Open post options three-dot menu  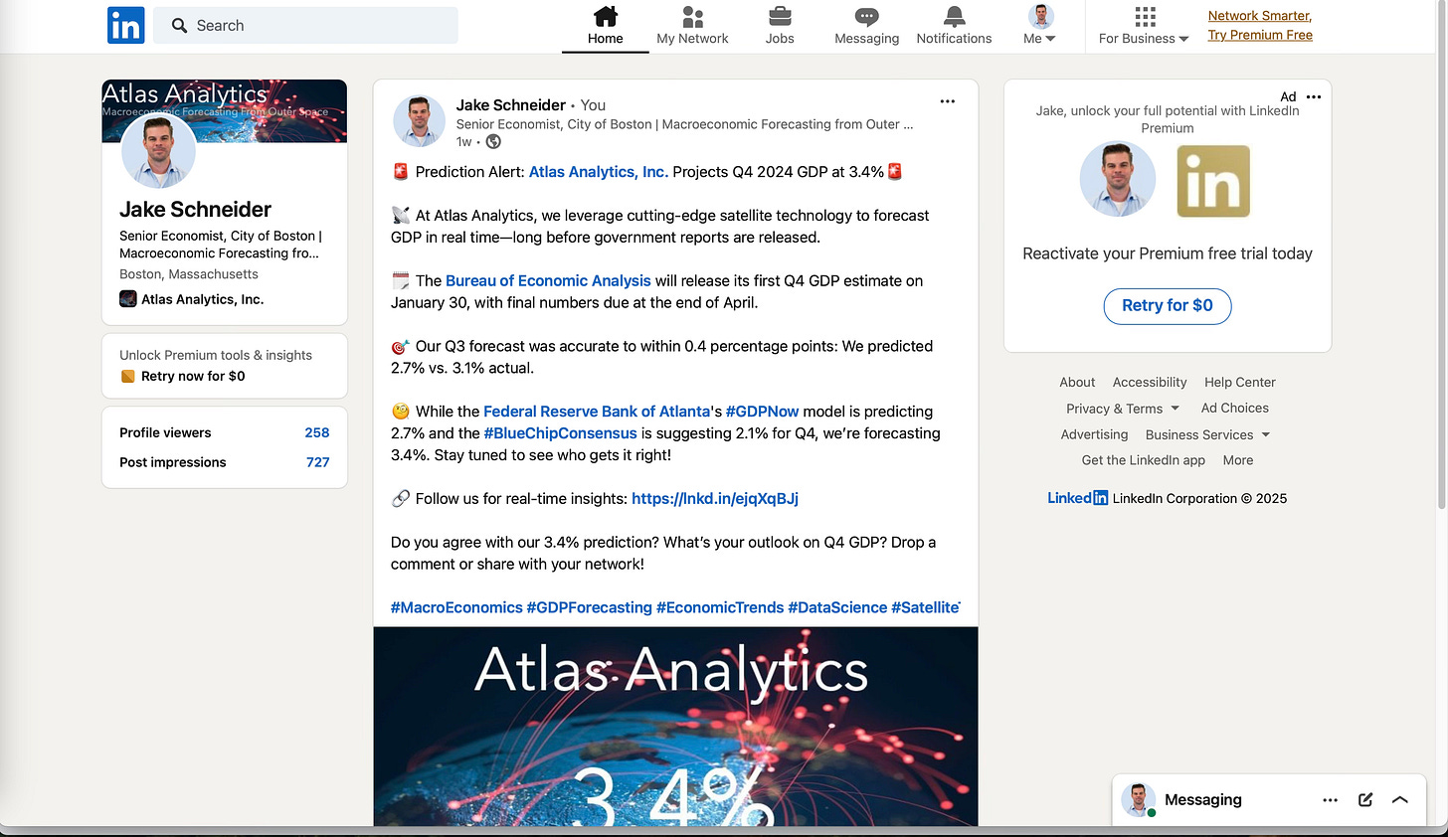947,101
